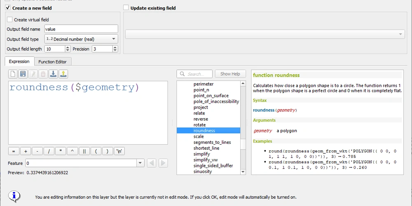Click the import user expressions icon
The height and width of the screenshot is (206, 412).
(x=53, y=74)
